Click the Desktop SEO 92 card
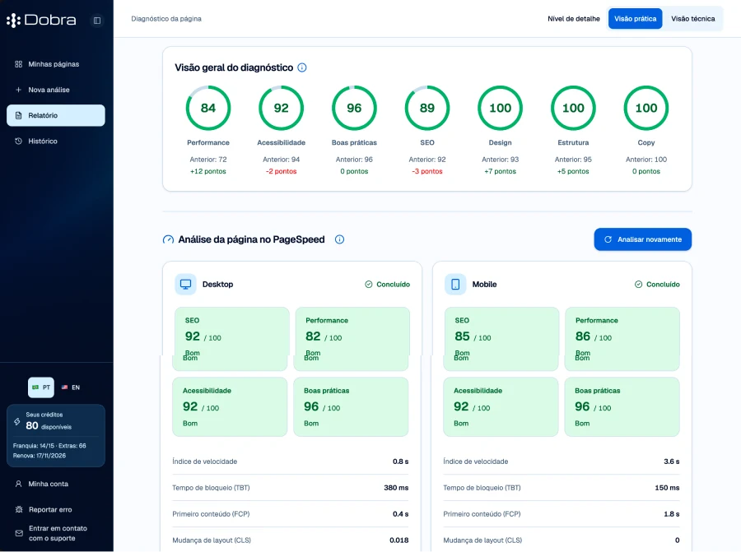The height and width of the screenshot is (552, 741). pyautogui.click(x=231, y=339)
